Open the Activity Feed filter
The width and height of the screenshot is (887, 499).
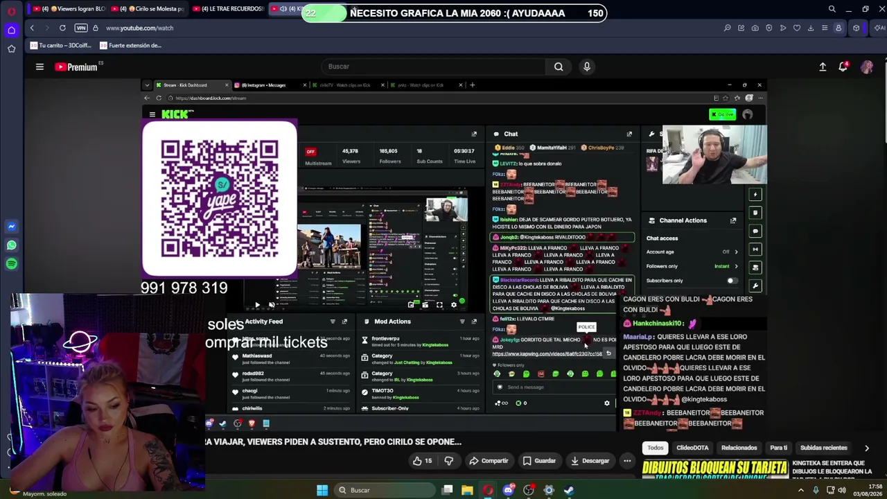[x=333, y=322]
